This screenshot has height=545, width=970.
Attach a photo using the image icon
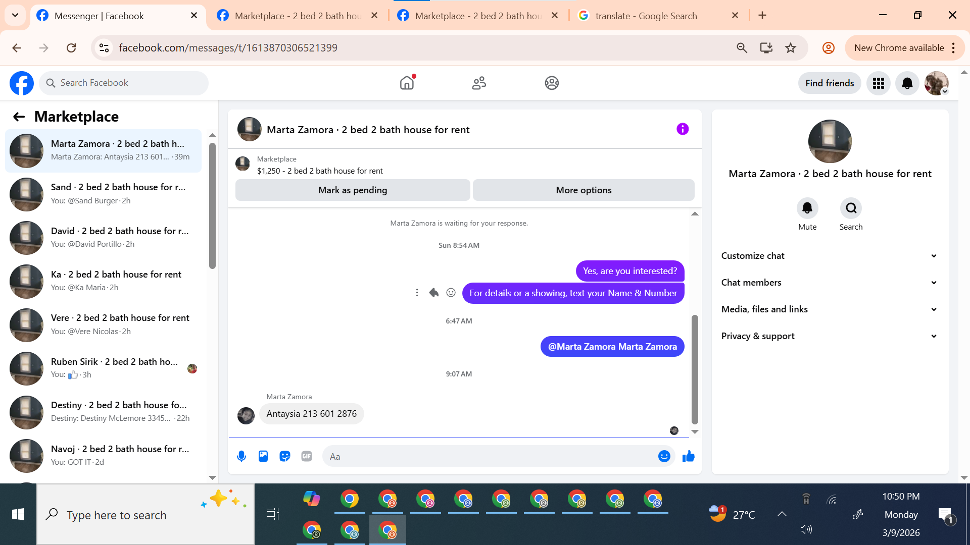pyautogui.click(x=263, y=456)
